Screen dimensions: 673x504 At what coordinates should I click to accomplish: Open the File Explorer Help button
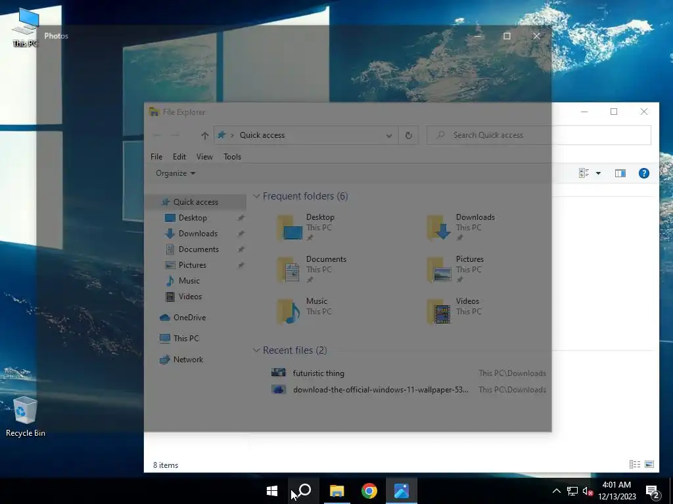(x=644, y=173)
